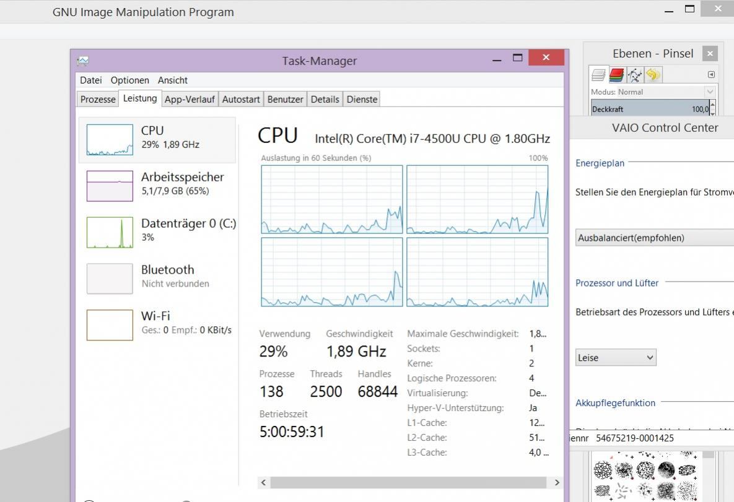Click the Akkupflegefunktion heading
This screenshot has width=734, height=502.
[615, 403]
